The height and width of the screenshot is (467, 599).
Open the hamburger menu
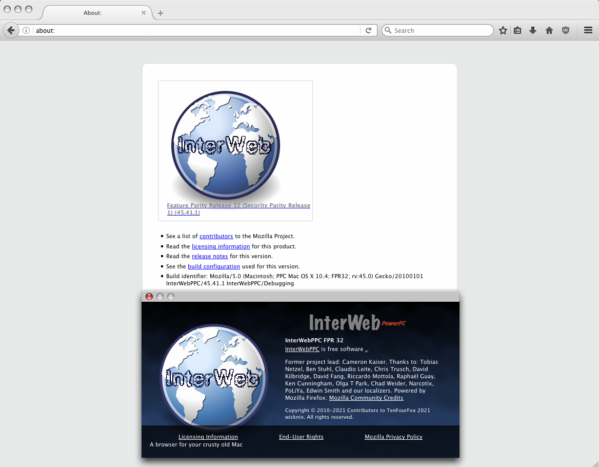(588, 30)
